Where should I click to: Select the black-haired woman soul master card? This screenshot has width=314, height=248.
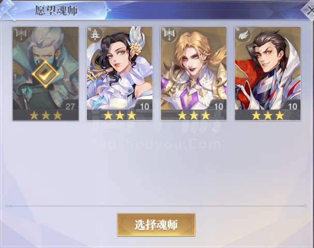[119, 74]
